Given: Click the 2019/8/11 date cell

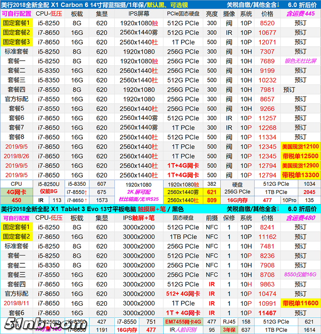Looking at the screenshot, I should click(x=17, y=303).
